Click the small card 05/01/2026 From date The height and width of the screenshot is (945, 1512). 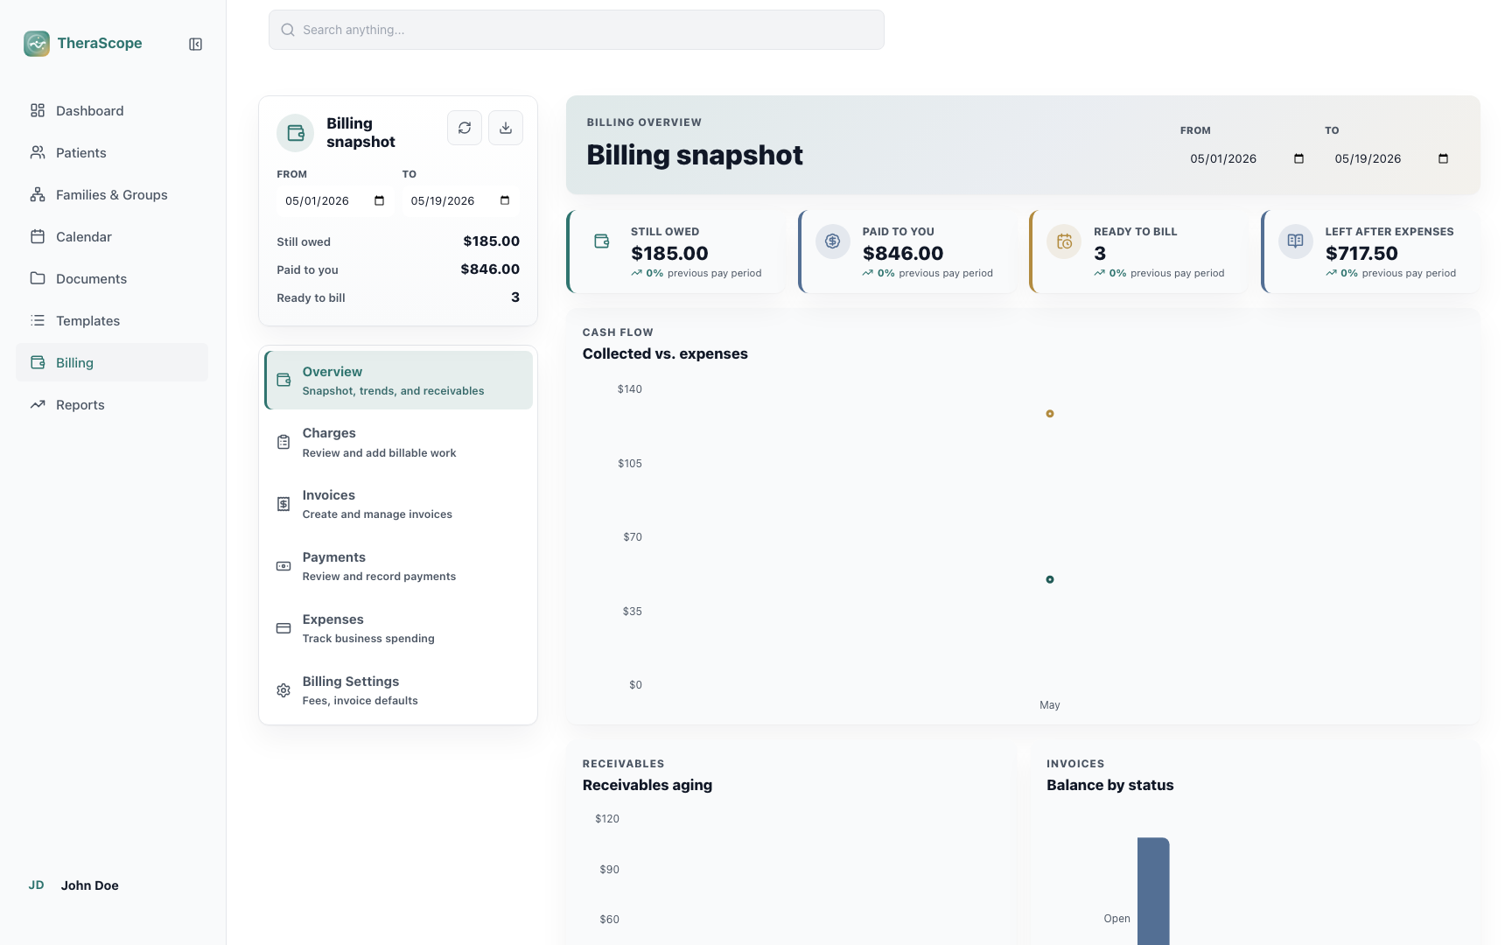tap(317, 200)
